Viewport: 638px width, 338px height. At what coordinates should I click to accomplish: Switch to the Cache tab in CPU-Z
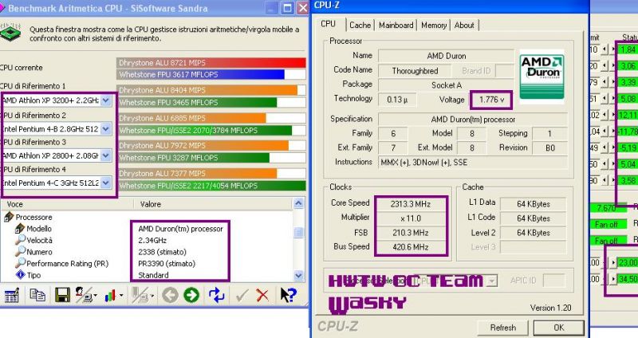pyautogui.click(x=360, y=26)
